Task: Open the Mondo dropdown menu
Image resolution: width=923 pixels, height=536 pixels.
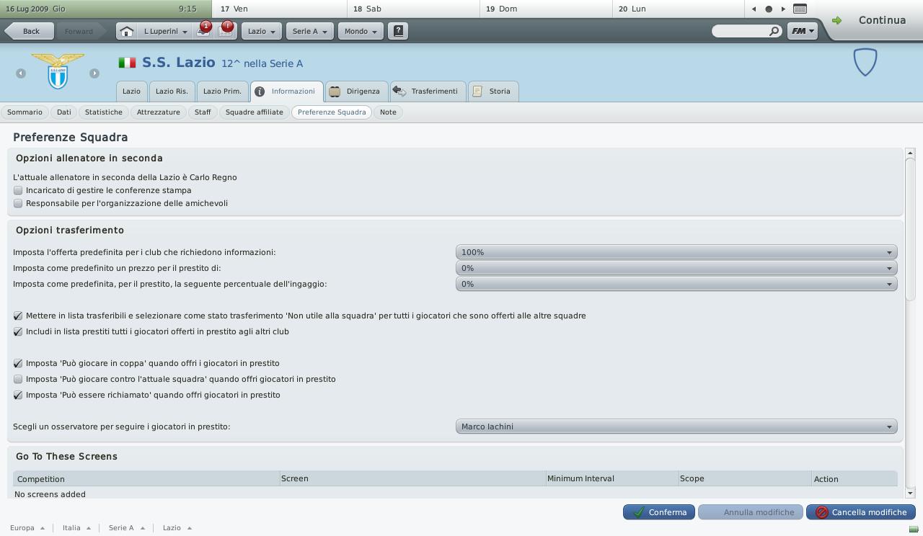Action: (361, 31)
